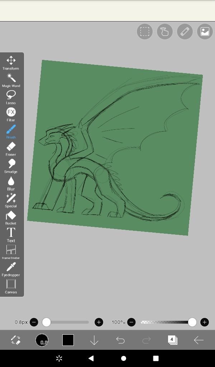Toggle brush and eraser switch icon
This screenshot has width=215, height=367.
click(x=16, y=340)
